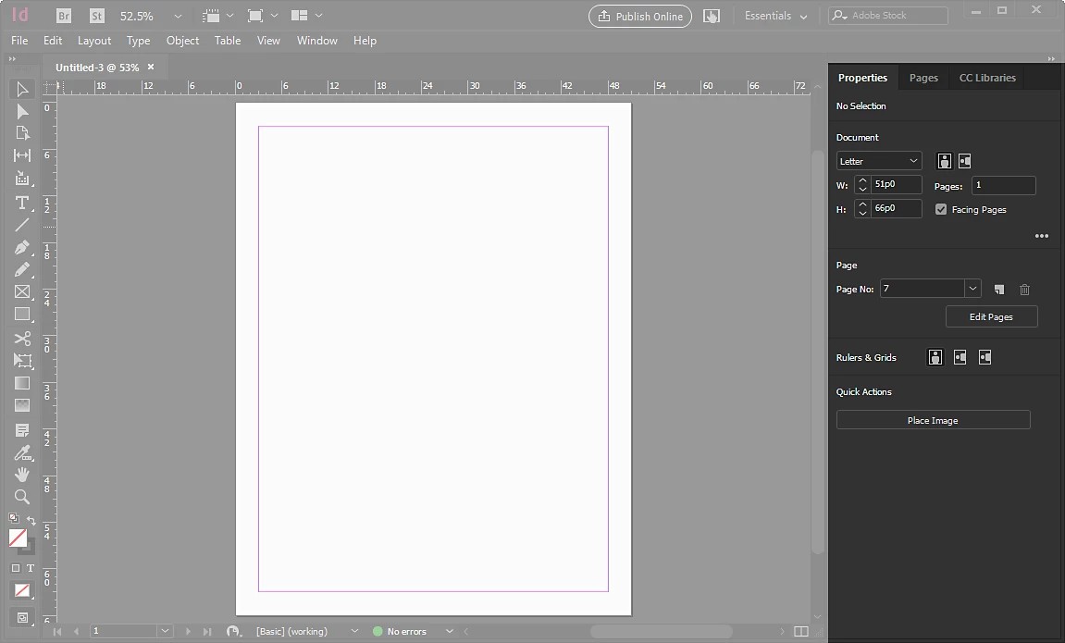The height and width of the screenshot is (643, 1065).
Task: Select the Pen tool
Action: click(21, 247)
